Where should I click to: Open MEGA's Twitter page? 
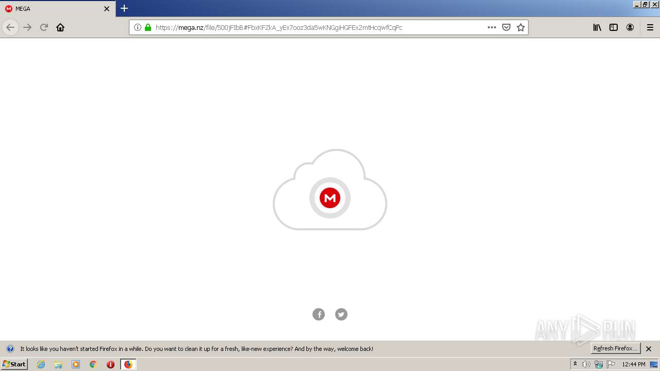tap(341, 314)
